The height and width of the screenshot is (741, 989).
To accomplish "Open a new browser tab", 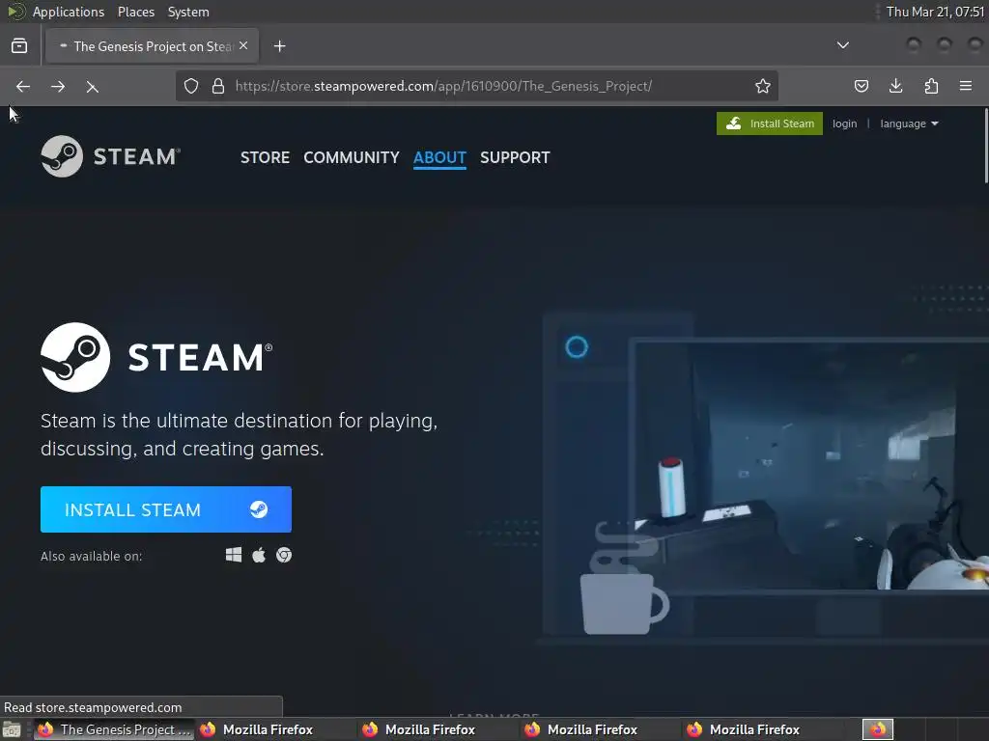I will pyautogui.click(x=279, y=46).
